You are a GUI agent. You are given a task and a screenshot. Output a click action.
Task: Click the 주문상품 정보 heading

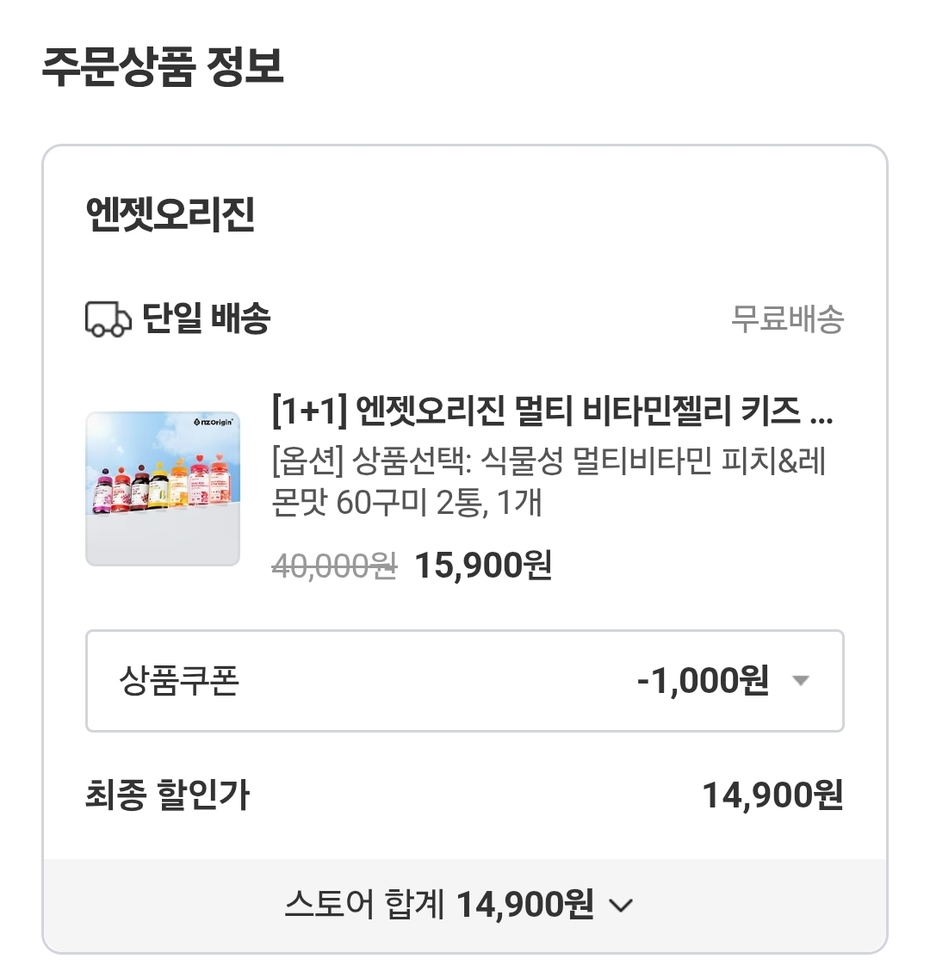163,67
